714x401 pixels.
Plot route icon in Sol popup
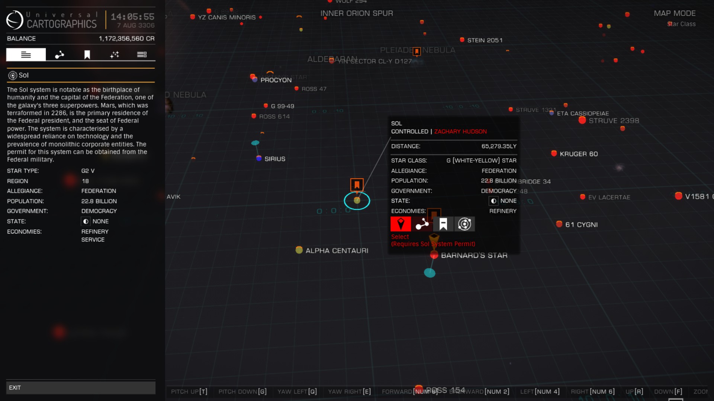point(422,224)
